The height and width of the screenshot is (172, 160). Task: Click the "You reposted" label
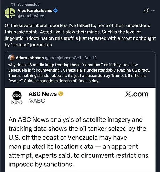[28, 4]
